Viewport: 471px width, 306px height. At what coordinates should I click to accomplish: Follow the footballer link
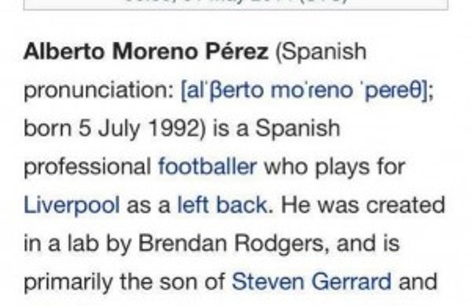click(207, 167)
